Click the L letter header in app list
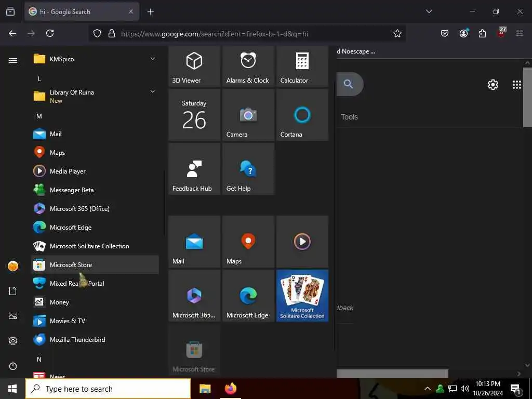Screen dimensions: 532x399 coord(39,79)
